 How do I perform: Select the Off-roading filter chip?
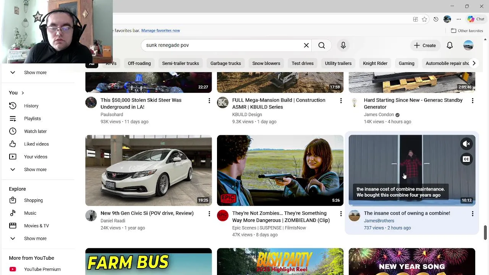tap(139, 63)
